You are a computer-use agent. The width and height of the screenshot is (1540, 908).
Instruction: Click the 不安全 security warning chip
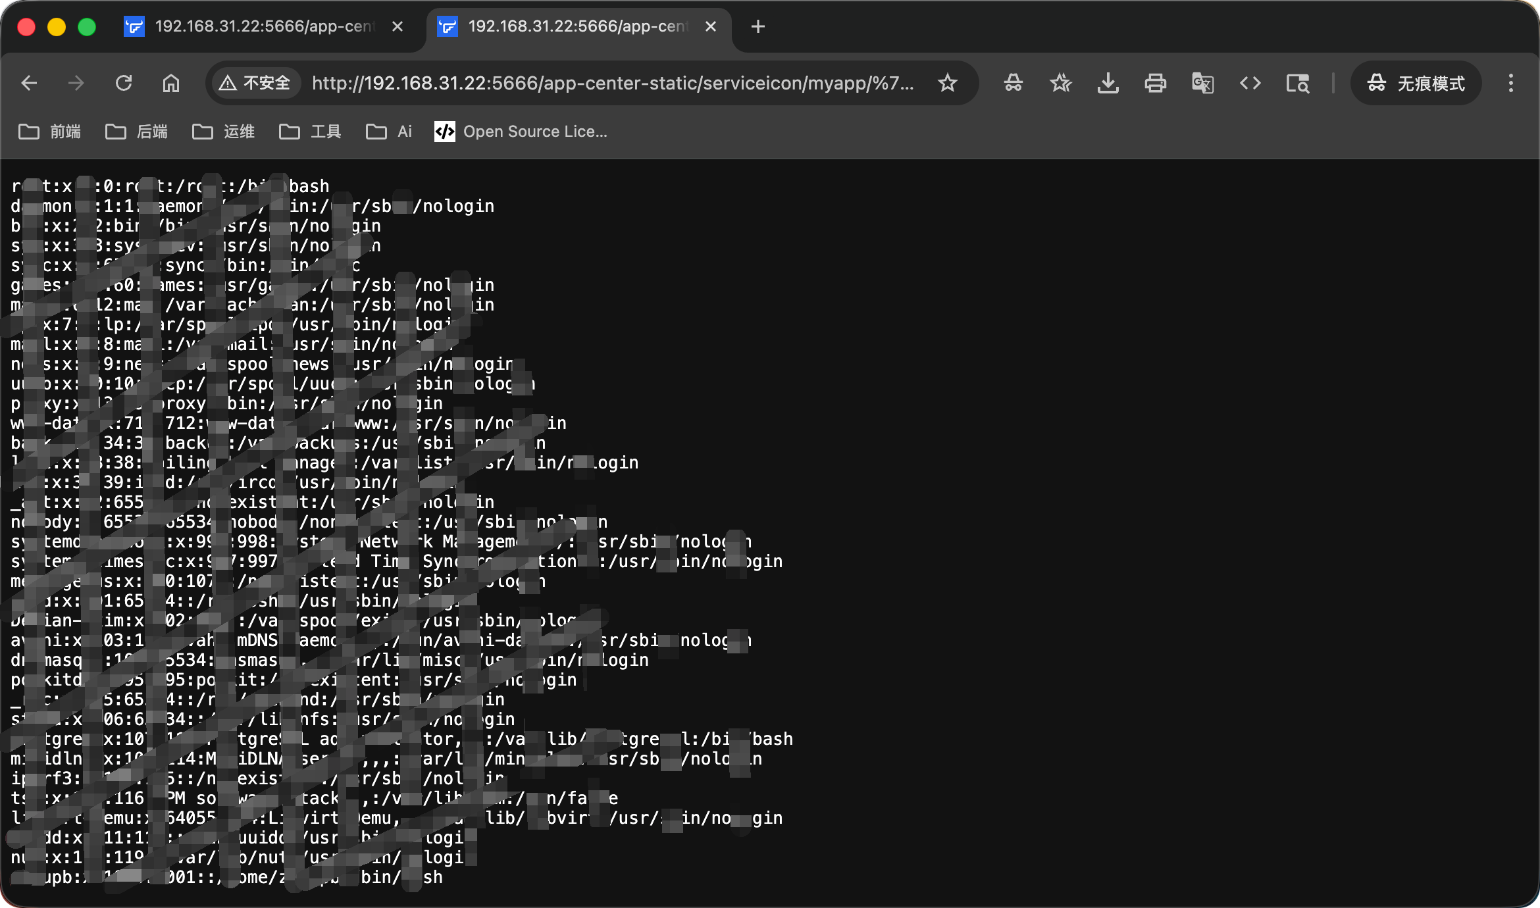[x=255, y=83]
